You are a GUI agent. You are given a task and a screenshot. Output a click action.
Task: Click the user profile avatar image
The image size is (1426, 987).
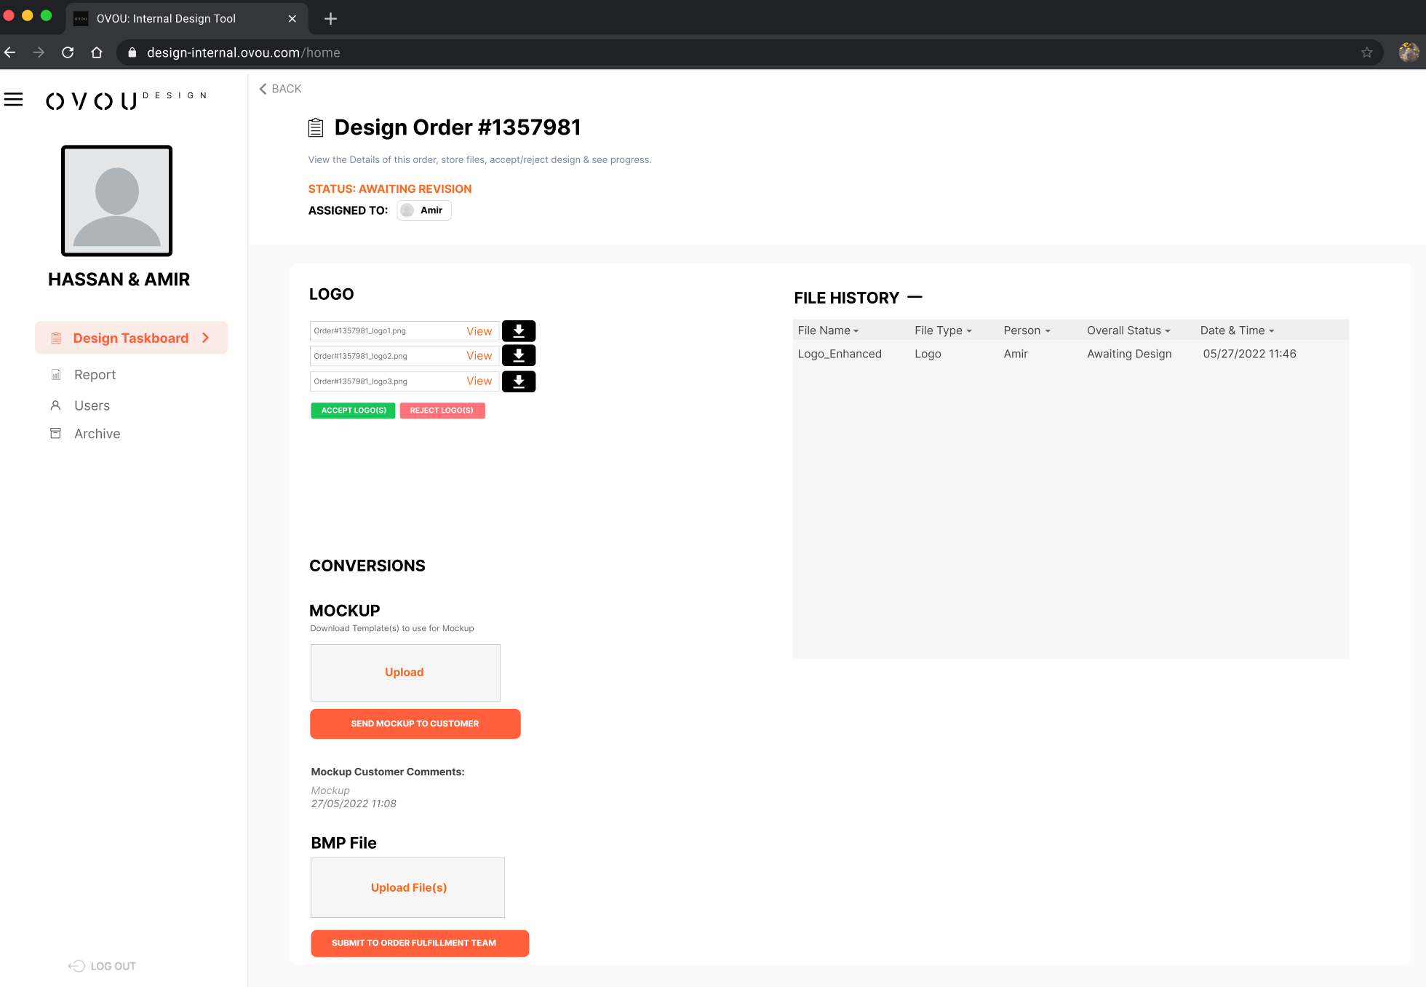pos(116,201)
